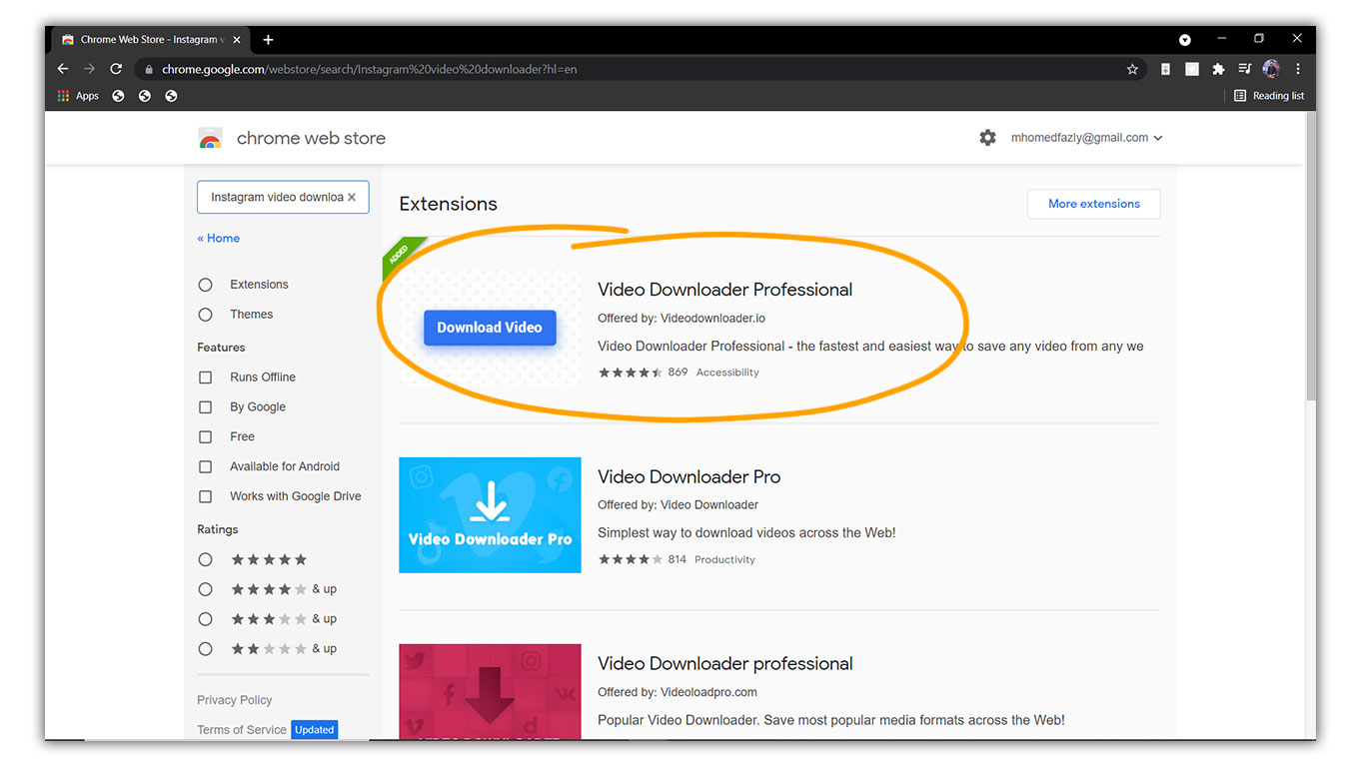View site info via the lock icon

coord(148,70)
